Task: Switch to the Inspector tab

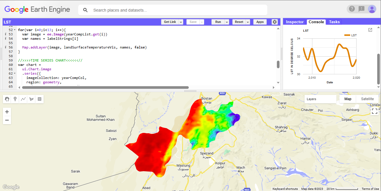Action: point(295,22)
